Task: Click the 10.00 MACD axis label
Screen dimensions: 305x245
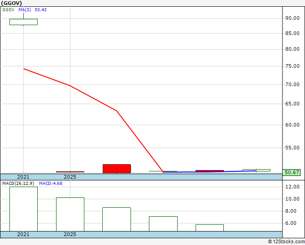Action: click(292, 199)
